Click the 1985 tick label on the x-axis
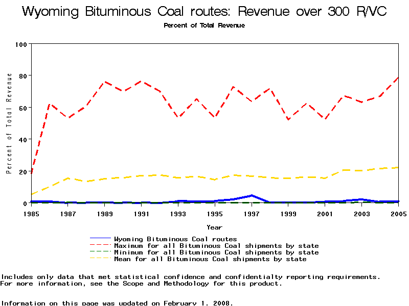409x306 pixels. coord(32,213)
